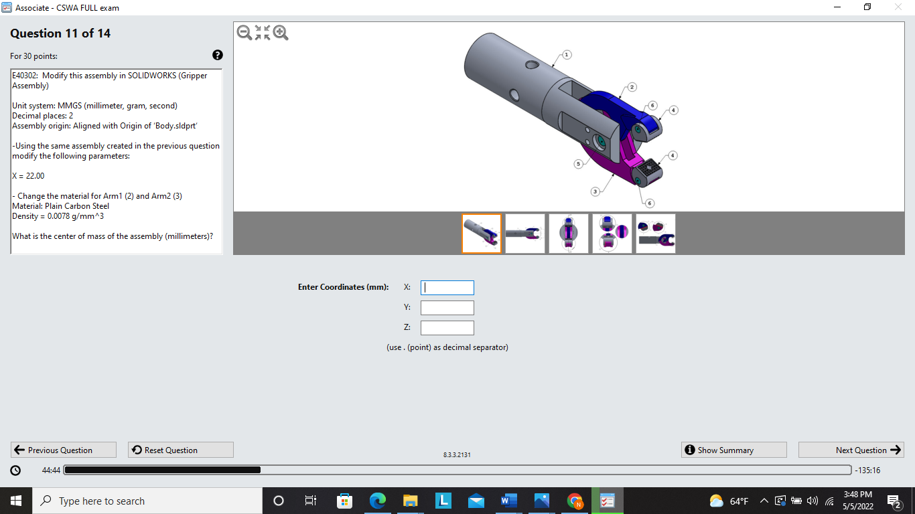Select the front view thumbnail
Viewport: 915px width, 514px height.
click(569, 234)
